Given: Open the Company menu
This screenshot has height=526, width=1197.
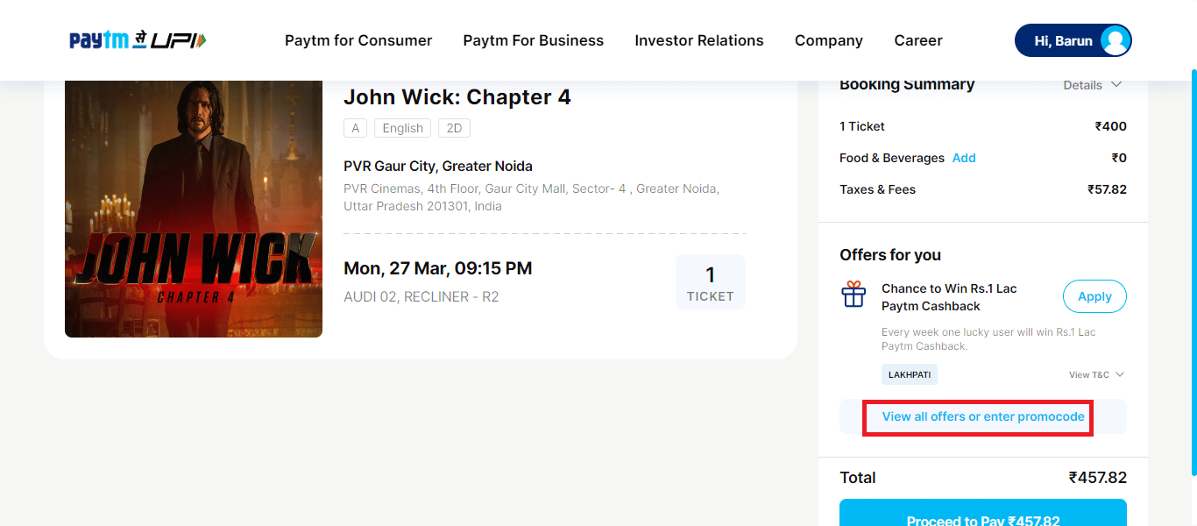Looking at the screenshot, I should [828, 40].
